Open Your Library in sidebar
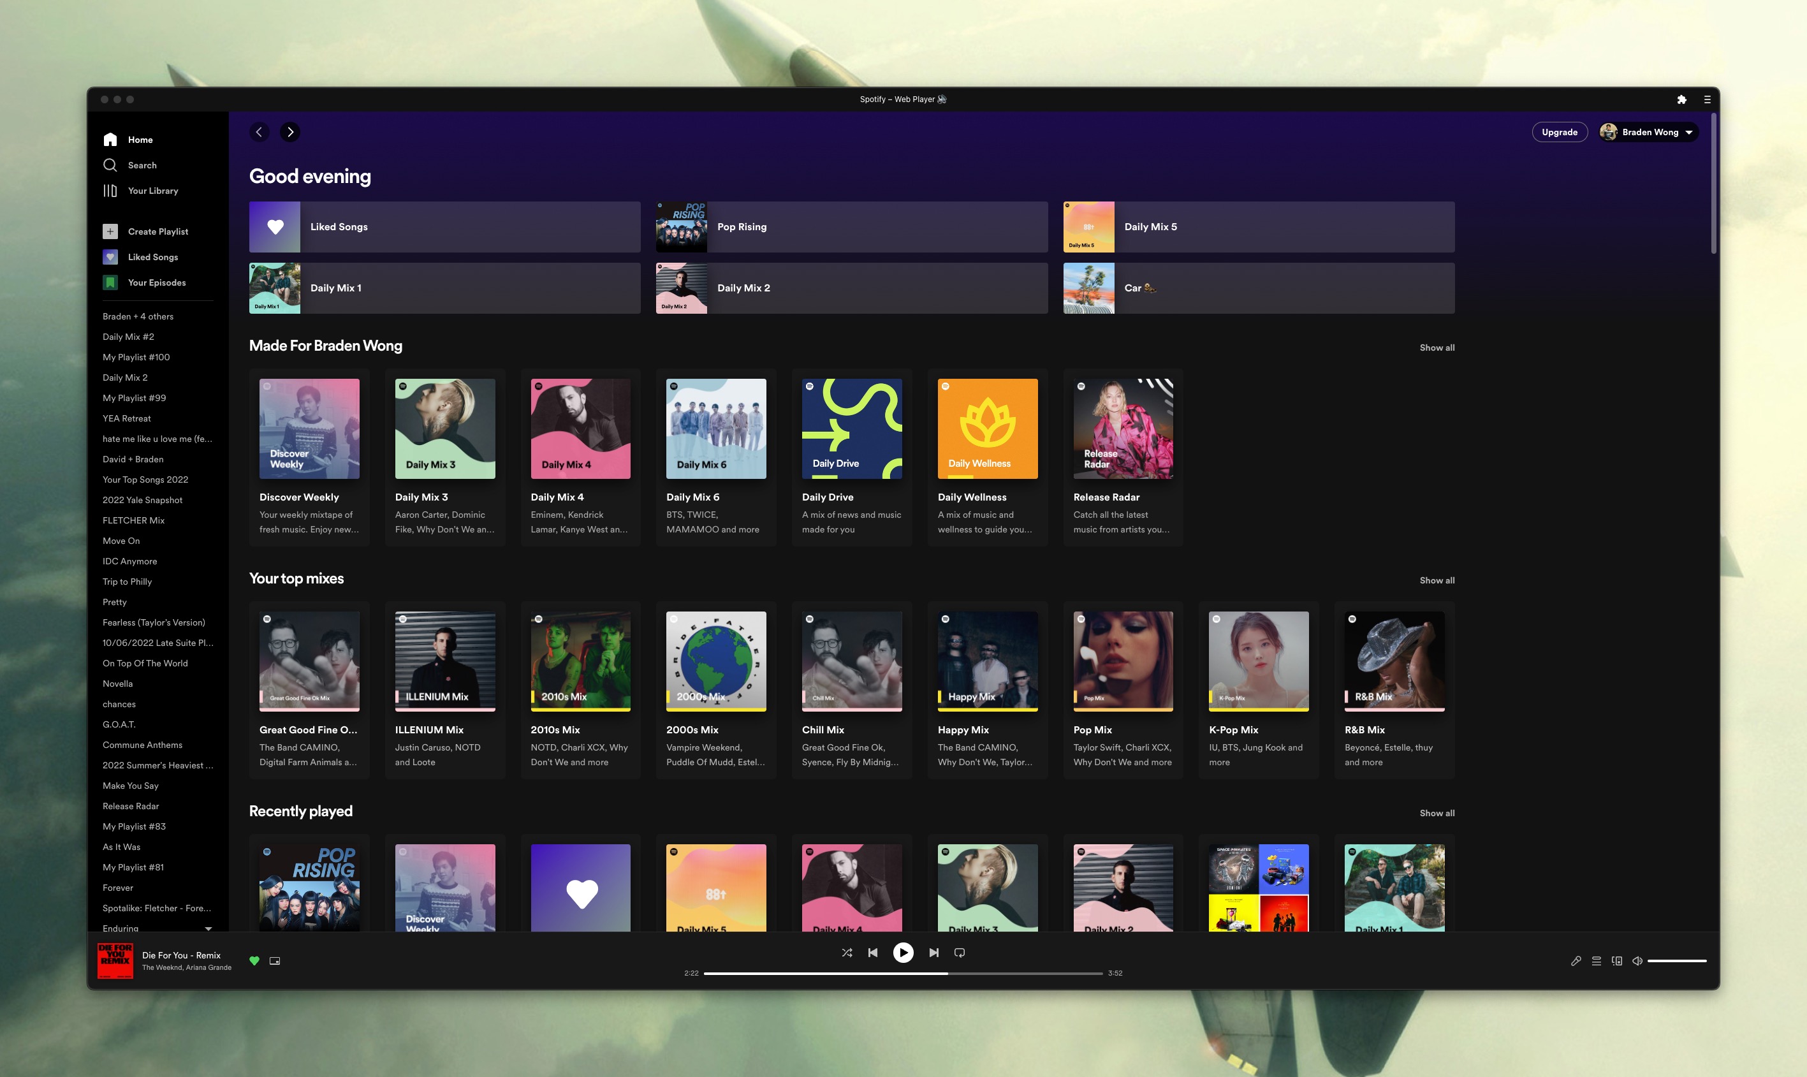Image resolution: width=1807 pixels, height=1077 pixels. pos(152,191)
